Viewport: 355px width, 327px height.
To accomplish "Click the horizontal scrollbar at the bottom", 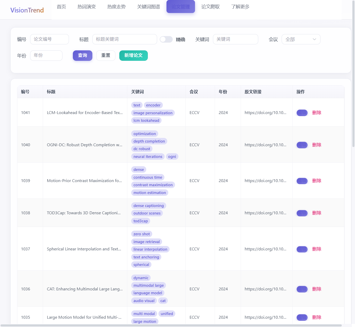I will click(x=171, y=325).
